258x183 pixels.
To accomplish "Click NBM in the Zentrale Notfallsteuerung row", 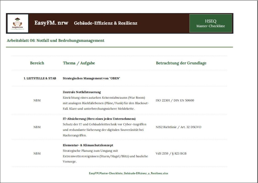I will tap(37, 100).
